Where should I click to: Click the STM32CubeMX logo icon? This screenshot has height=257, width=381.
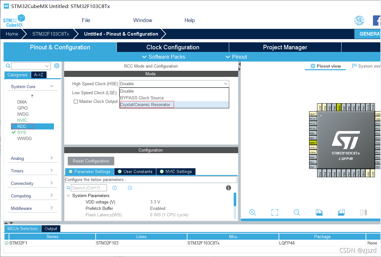click(x=14, y=21)
